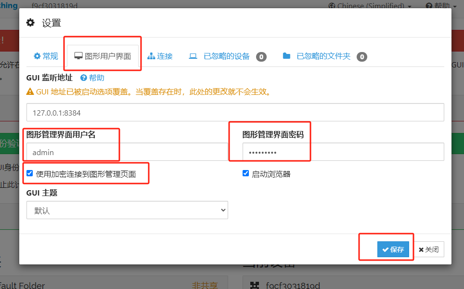This screenshot has height=289, width=464.
Task: Toggle the 使用加密连接到图形管理页面 checkbox
Action: coord(29,173)
